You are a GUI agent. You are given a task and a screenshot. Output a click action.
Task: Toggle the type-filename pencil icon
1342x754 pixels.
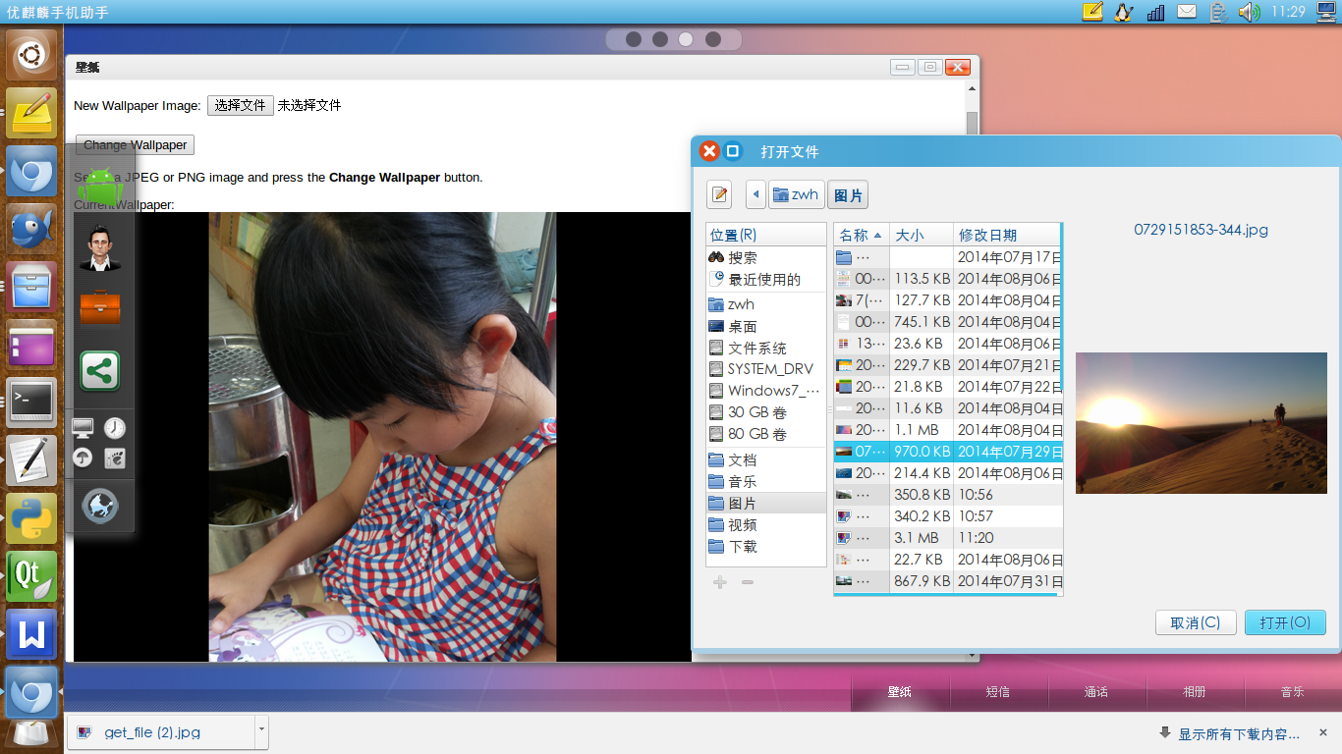point(720,194)
